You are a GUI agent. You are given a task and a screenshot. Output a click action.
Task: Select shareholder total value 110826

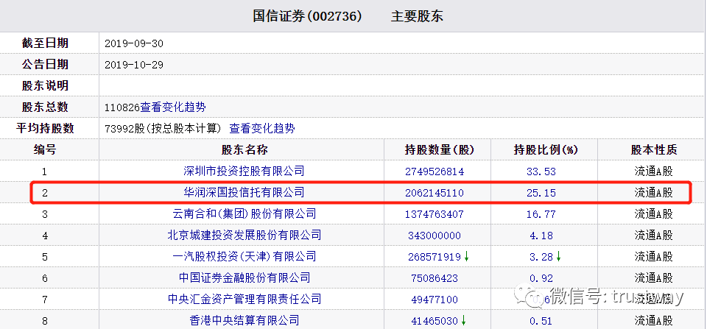pyautogui.click(x=122, y=107)
